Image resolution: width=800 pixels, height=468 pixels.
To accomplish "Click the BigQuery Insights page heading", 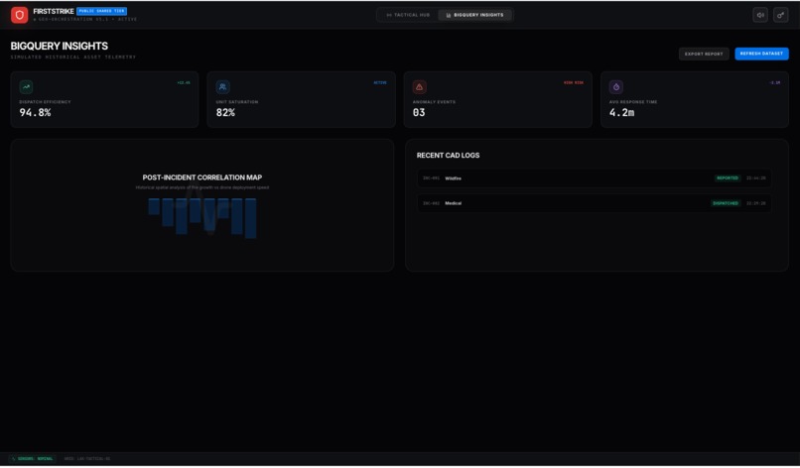I will click(60, 46).
